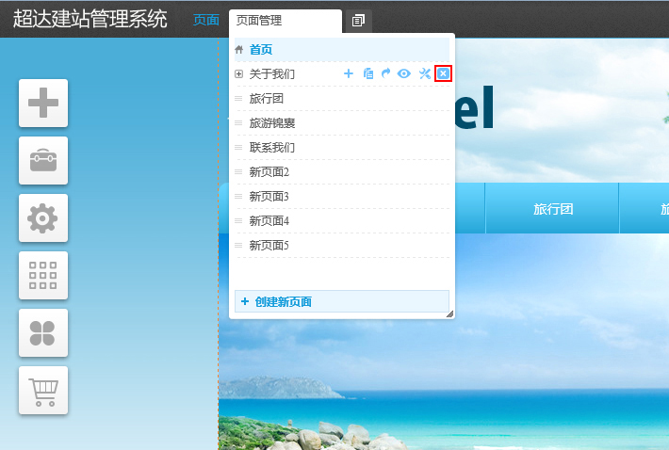The height and width of the screenshot is (450, 669).
Task: Click the redirect arrow icon on 关于我们 row
Action: click(385, 73)
